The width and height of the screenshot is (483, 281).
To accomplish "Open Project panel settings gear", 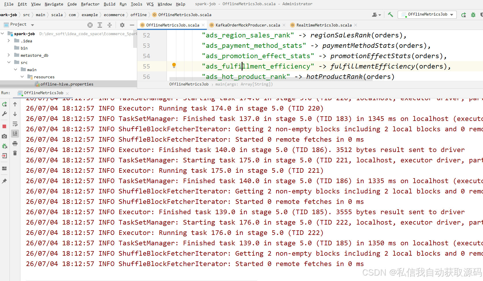I will (x=122, y=25).
